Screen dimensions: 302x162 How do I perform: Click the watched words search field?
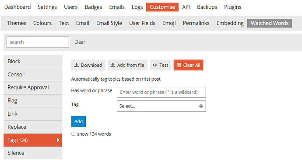[x=38, y=42]
